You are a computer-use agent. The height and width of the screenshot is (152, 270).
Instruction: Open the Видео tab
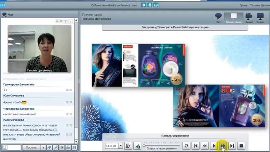(249, 18)
